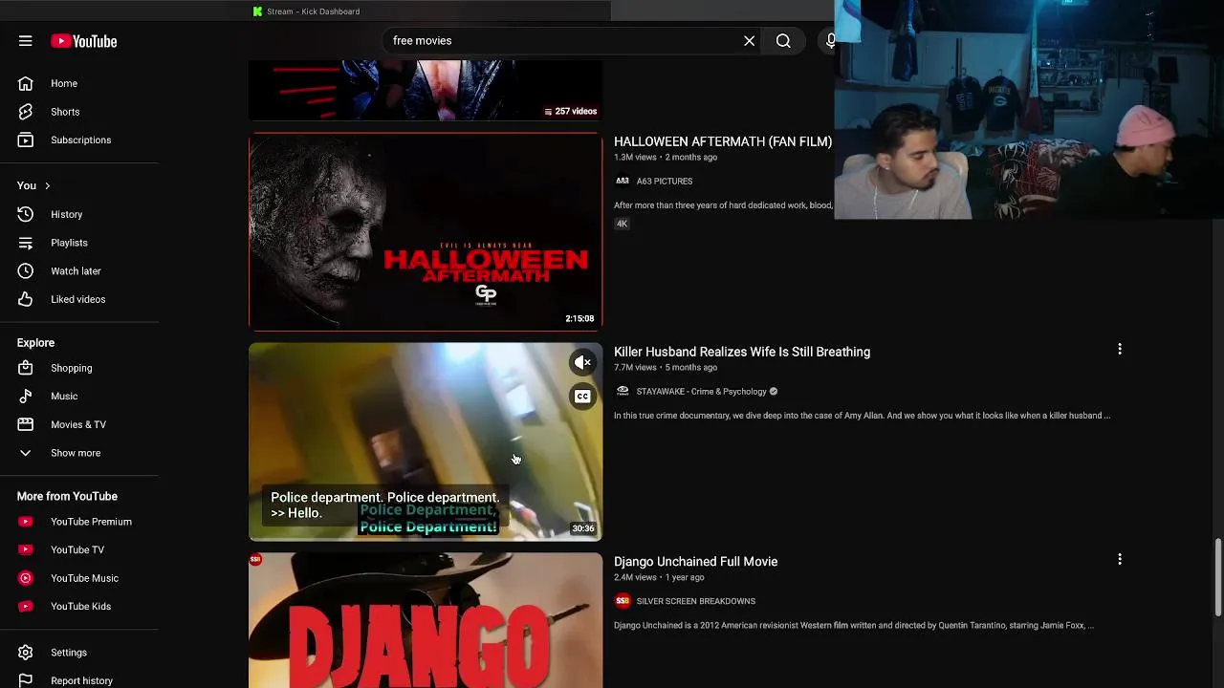Open more options for Killer Husband video
Viewport: 1224px width, 688px height.
click(x=1120, y=350)
